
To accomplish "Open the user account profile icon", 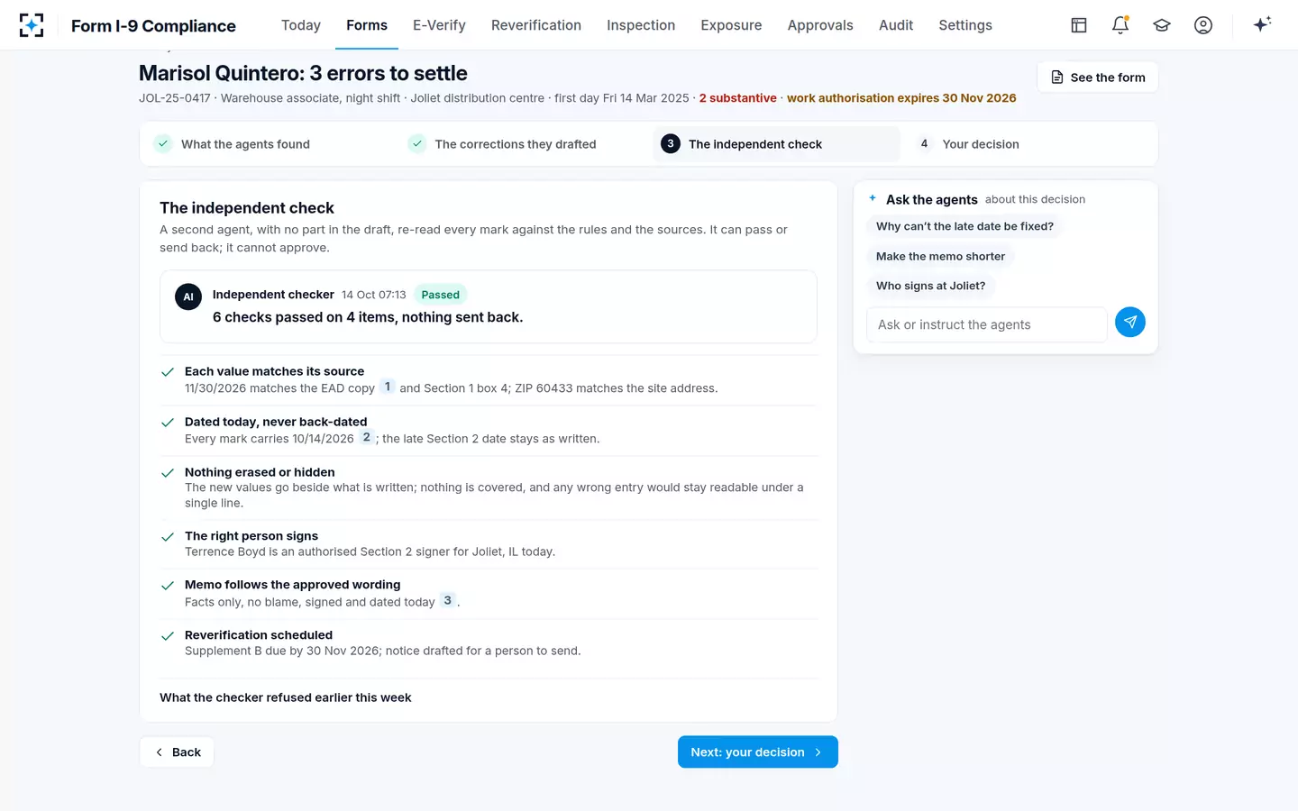I will (1203, 25).
